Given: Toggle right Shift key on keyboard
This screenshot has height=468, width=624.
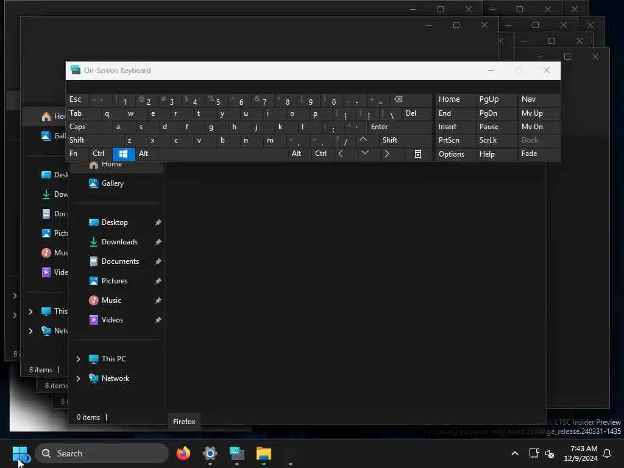Looking at the screenshot, I should (x=405, y=140).
